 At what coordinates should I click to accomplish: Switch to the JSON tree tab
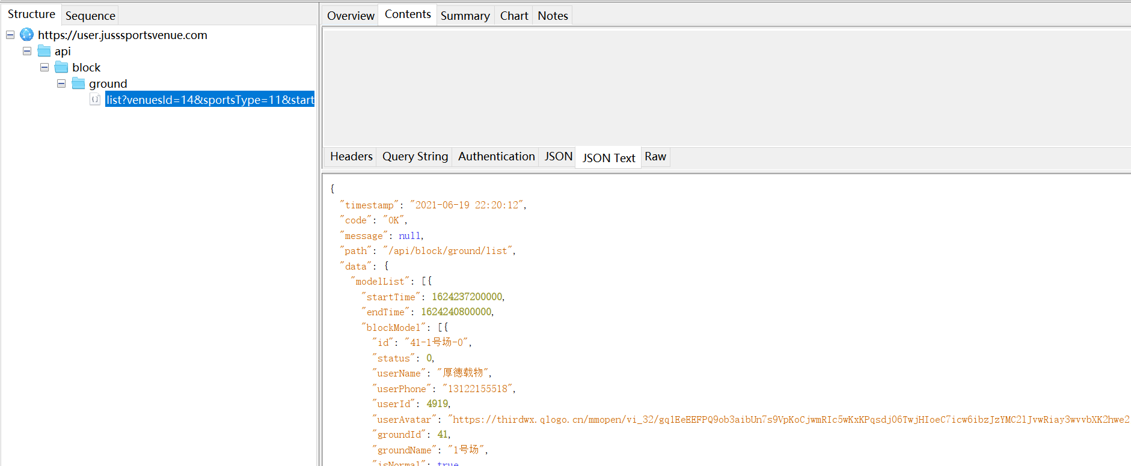point(558,156)
